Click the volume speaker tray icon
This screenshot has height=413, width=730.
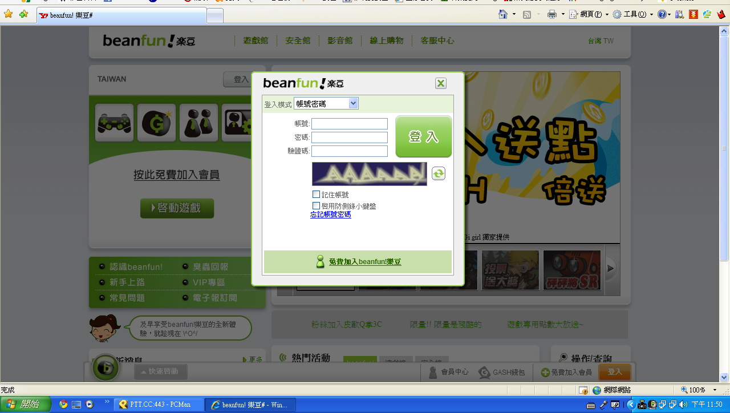pyautogui.click(x=683, y=404)
